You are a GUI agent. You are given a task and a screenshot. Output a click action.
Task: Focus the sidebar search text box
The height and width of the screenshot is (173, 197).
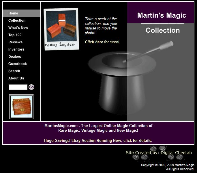[18, 87]
